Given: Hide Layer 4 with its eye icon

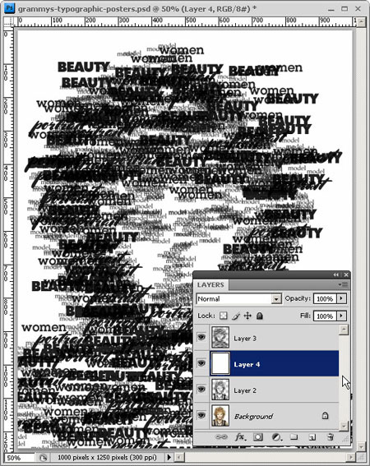Looking at the screenshot, I should tap(201, 363).
